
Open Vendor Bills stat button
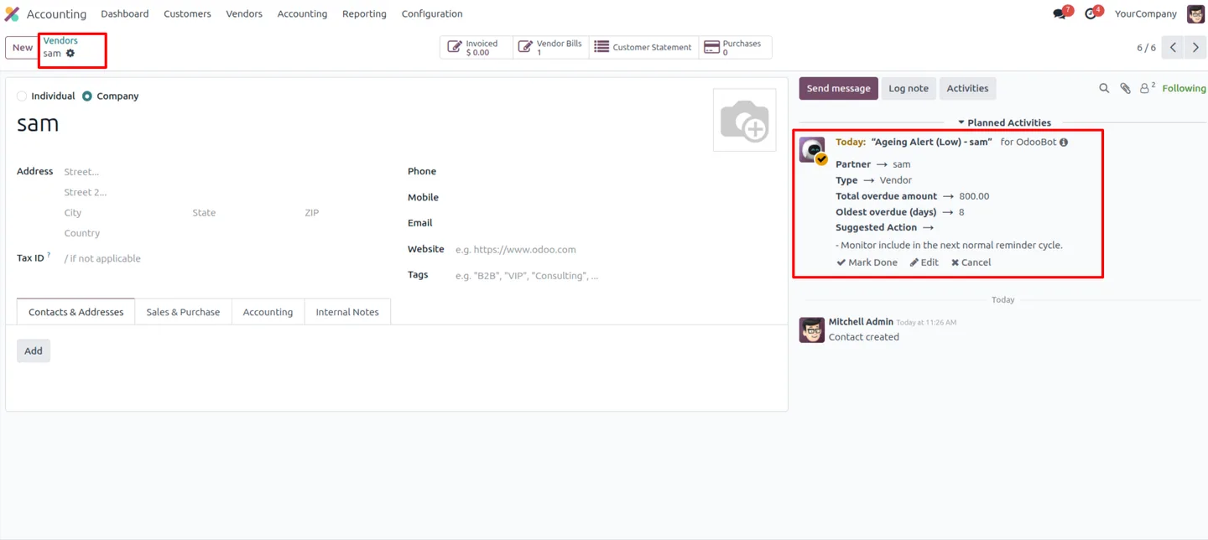(550, 48)
